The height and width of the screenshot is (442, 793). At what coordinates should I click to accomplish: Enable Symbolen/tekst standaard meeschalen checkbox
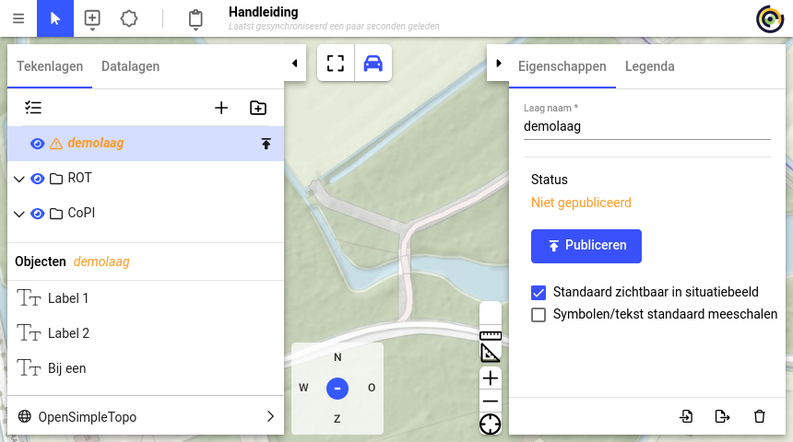pos(539,315)
